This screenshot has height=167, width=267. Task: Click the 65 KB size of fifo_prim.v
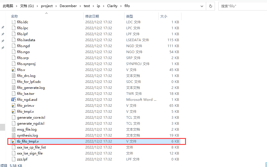[x=174, y=106]
